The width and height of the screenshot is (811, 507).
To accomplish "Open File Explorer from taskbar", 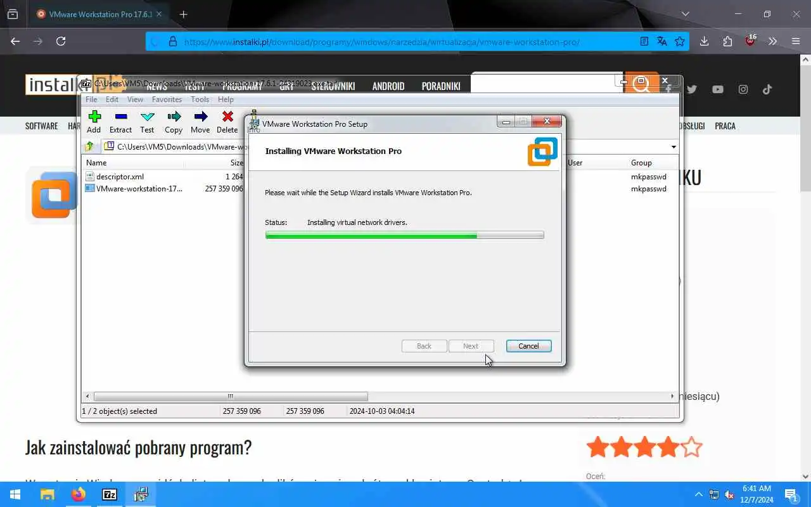I will [x=48, y=494].
